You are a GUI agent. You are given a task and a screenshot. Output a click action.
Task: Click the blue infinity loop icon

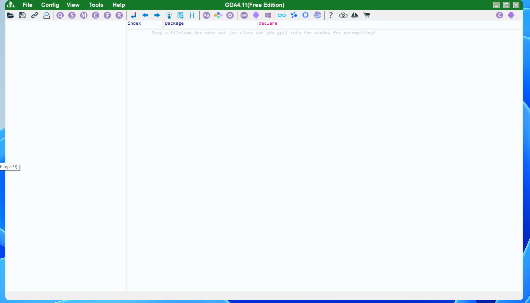(282, 15)
